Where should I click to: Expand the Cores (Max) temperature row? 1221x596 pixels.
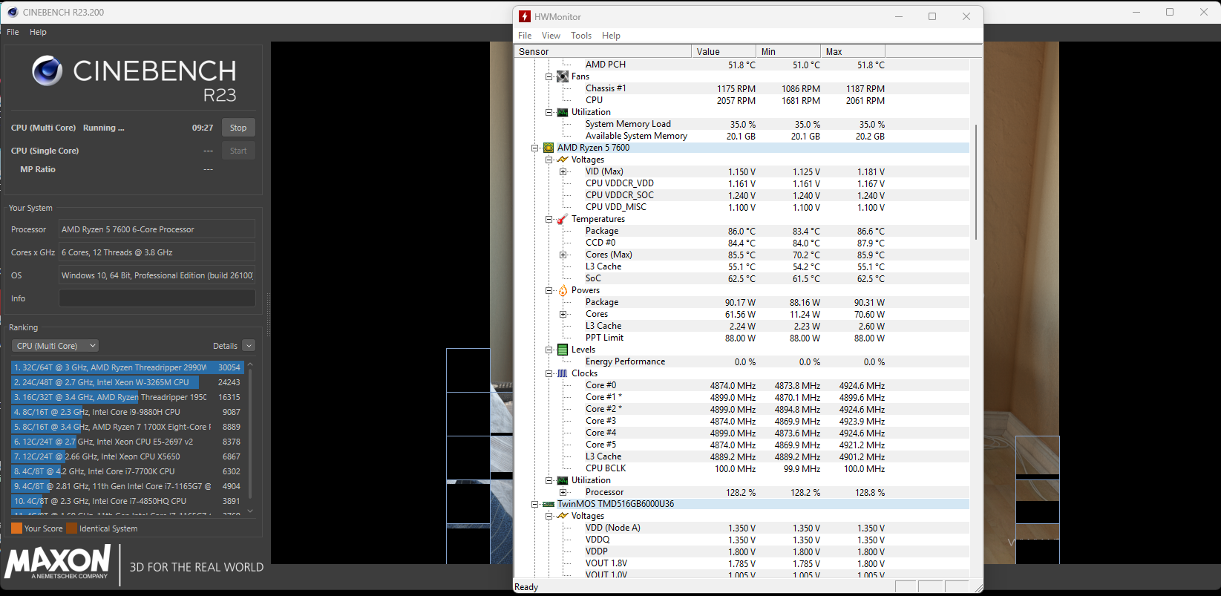pyautogui.click(x=563, y=255)
